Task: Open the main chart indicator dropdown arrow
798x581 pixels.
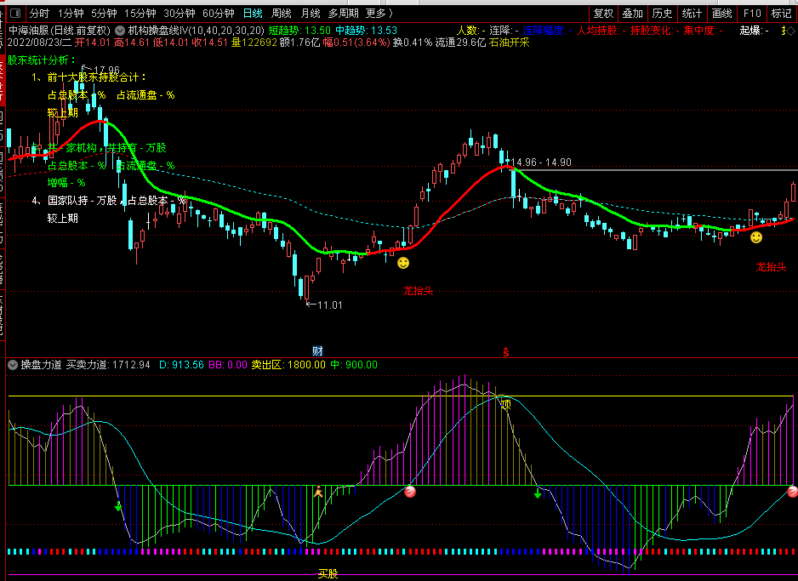Action: (120, 31)
